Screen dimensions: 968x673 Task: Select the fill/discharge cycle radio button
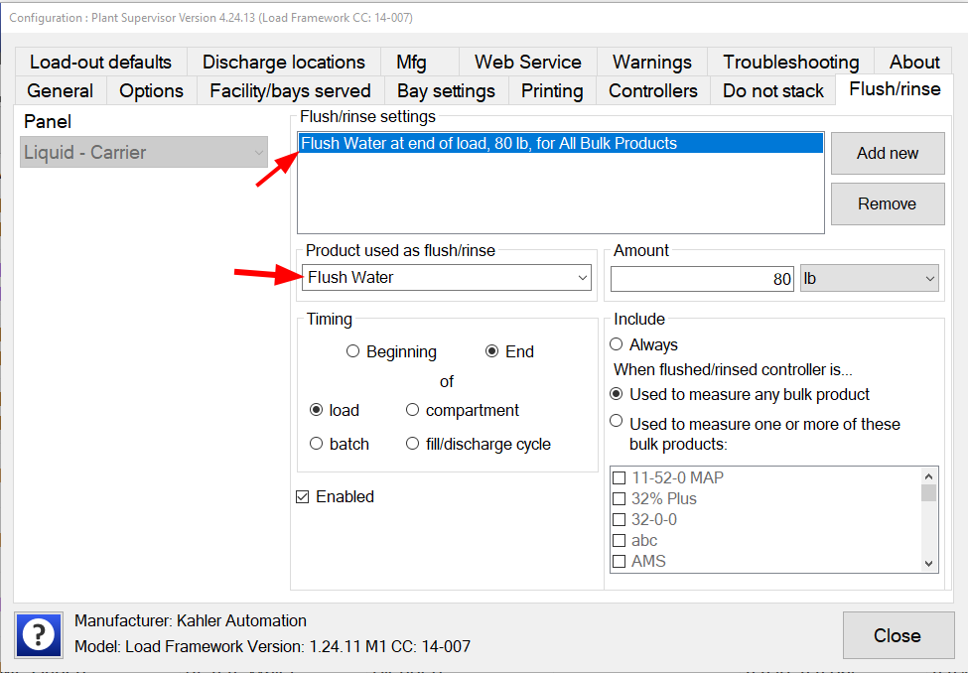tap(412, 444)
